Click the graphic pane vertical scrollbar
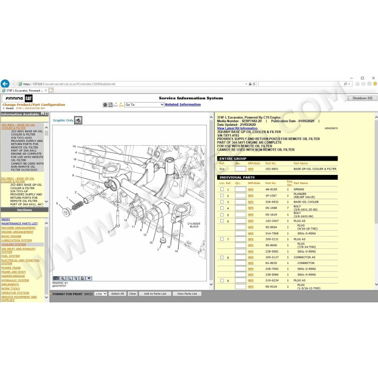 tap(211, 200)
